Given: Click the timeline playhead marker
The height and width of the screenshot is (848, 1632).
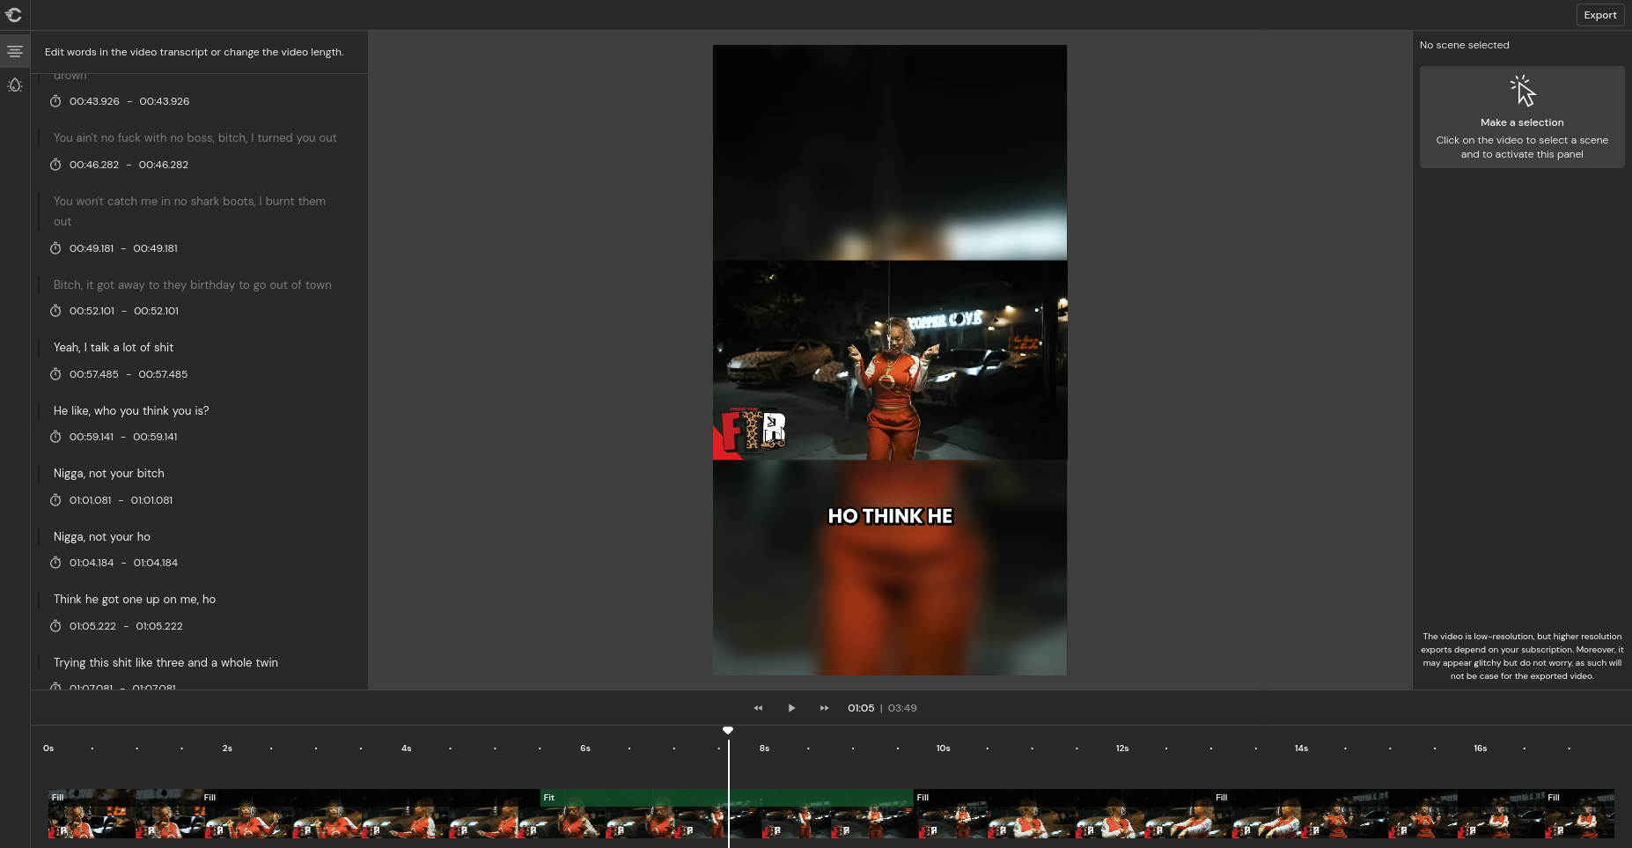Looking at the screenshot, I should tap(728, 730).
